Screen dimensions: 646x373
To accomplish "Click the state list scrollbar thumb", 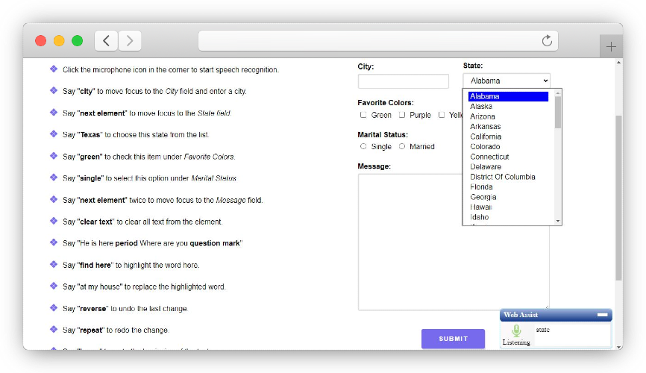I will click(558, 112).
